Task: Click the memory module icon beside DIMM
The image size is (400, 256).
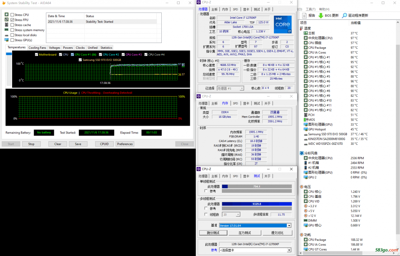Action: click(x=305, y=220)
